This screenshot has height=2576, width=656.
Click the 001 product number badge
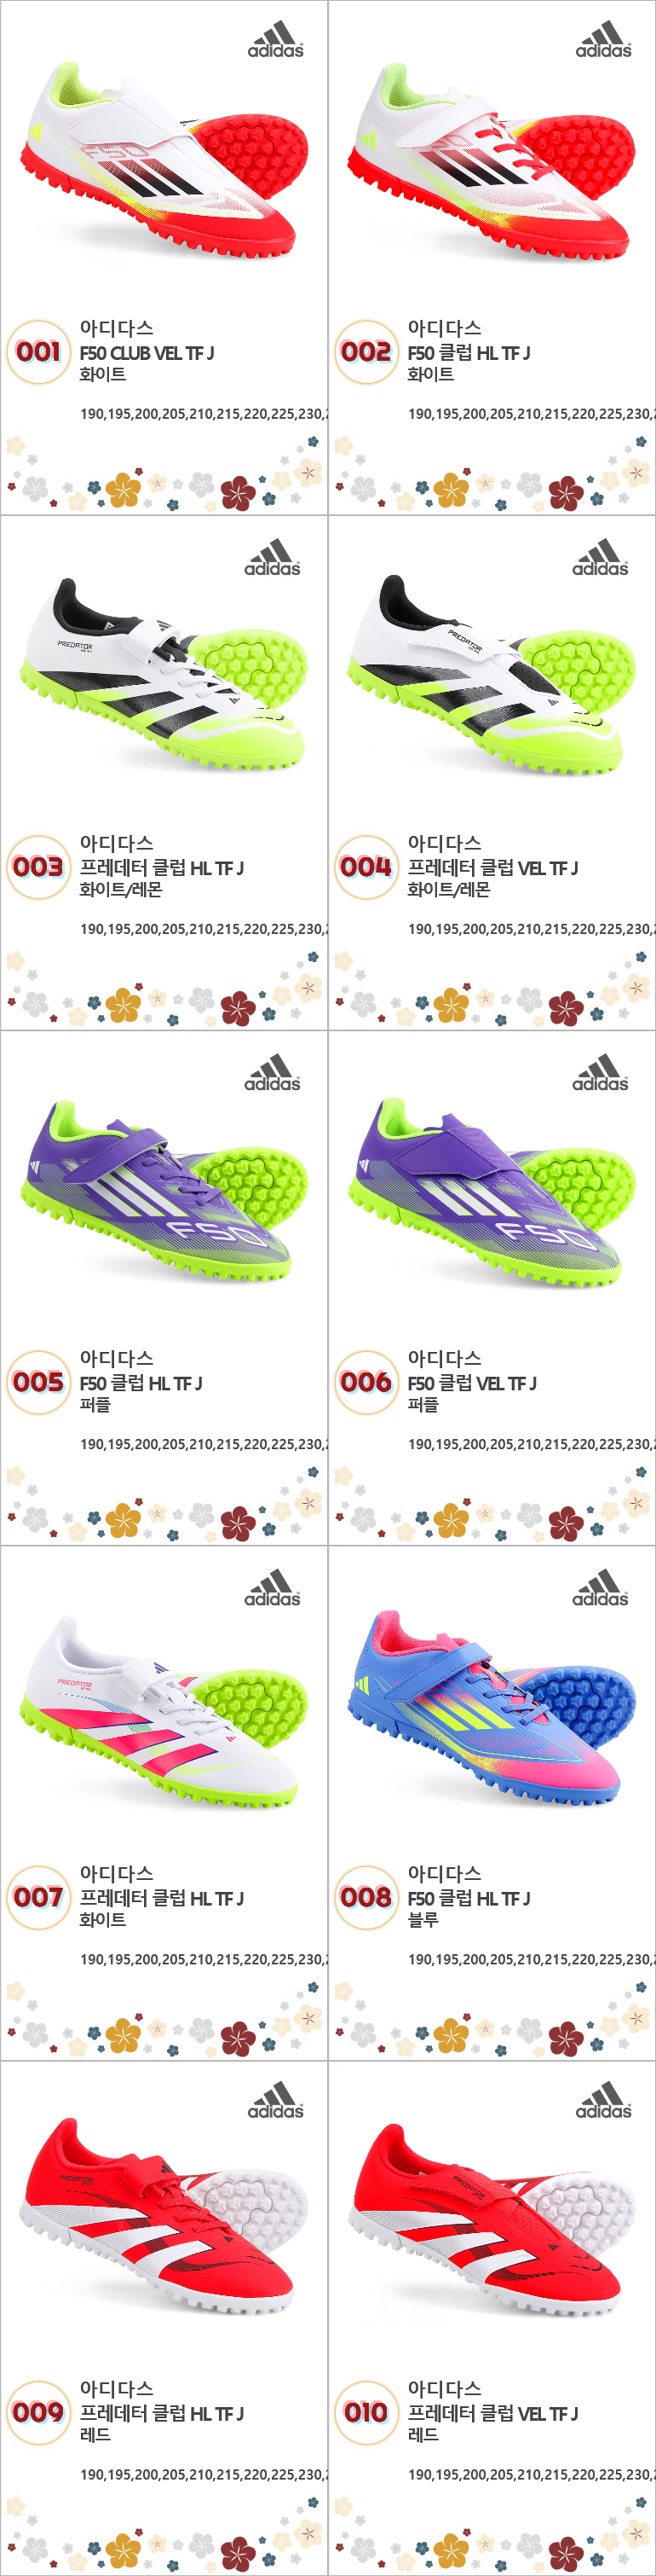[x=38, y=352]
